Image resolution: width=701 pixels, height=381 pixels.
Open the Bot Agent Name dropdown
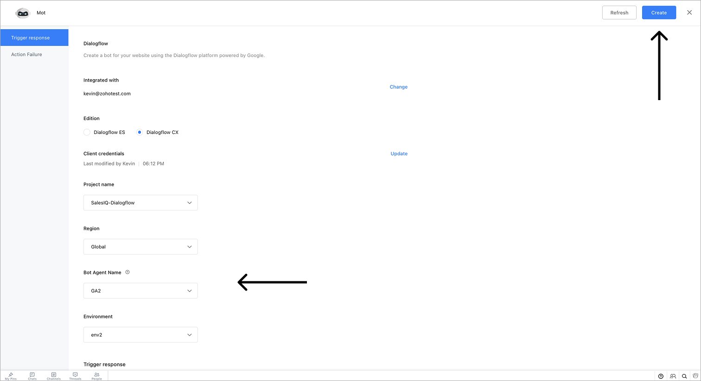point(140,291)
